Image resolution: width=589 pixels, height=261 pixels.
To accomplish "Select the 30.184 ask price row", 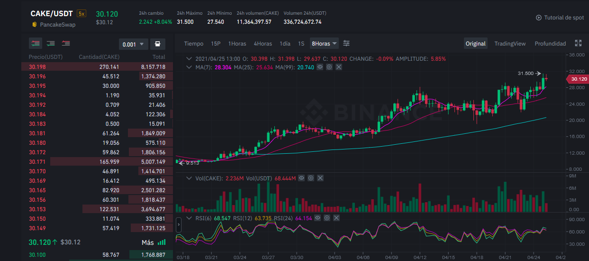I will pos(97,114).
